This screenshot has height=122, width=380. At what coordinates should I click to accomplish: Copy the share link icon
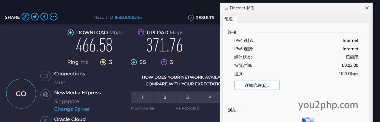click(26, 17)
